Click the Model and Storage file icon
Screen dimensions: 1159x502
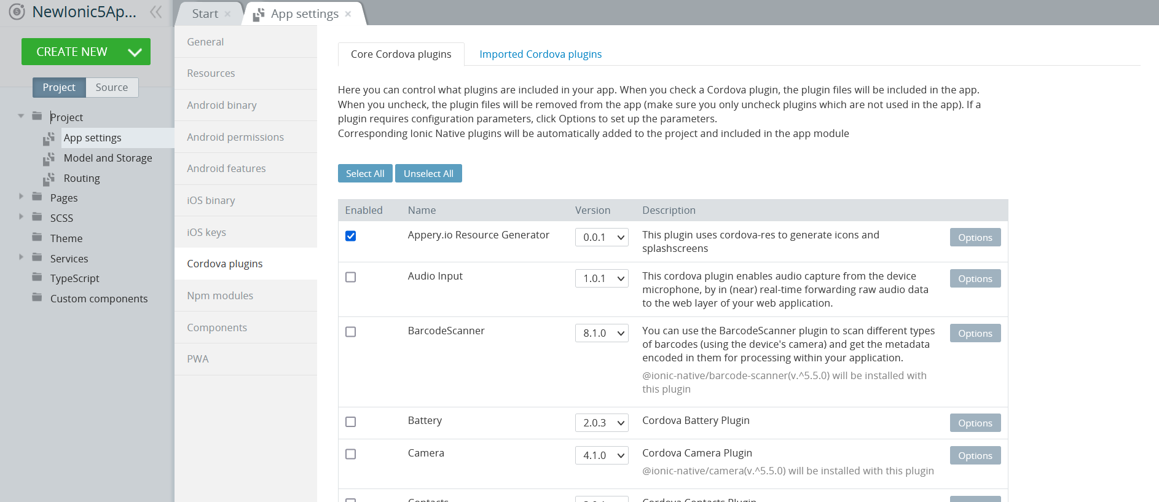click(49, 159)
